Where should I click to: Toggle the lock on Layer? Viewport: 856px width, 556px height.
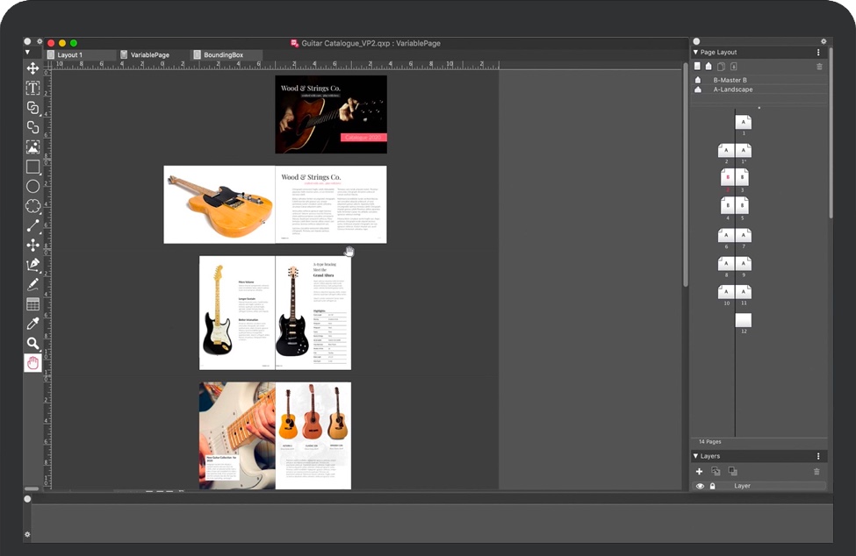point(712,486)
